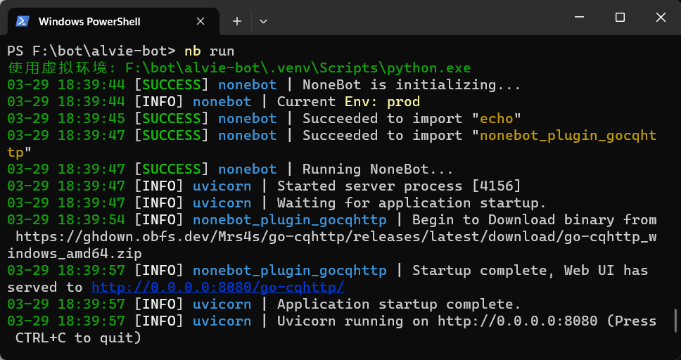Select the Windows PowerShell tab title
681x360 pixels.
tap(89, 22)
